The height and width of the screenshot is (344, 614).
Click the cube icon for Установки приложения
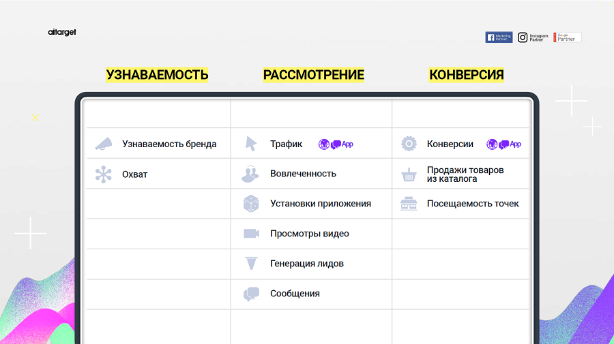click(x=250, y=204)
